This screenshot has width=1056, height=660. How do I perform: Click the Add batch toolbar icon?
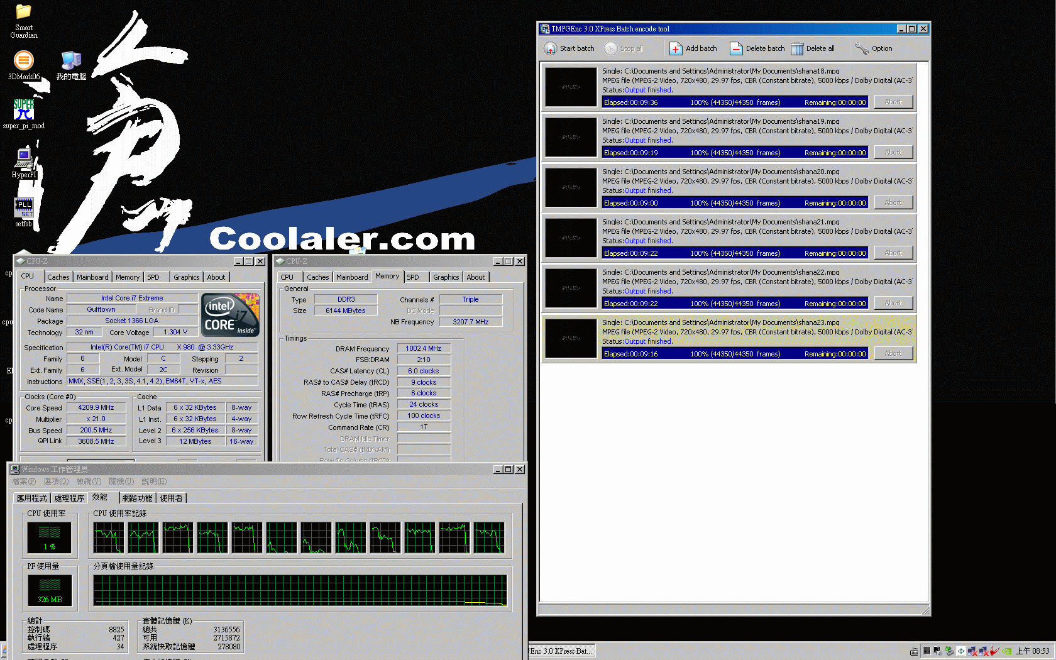[676, 48]
